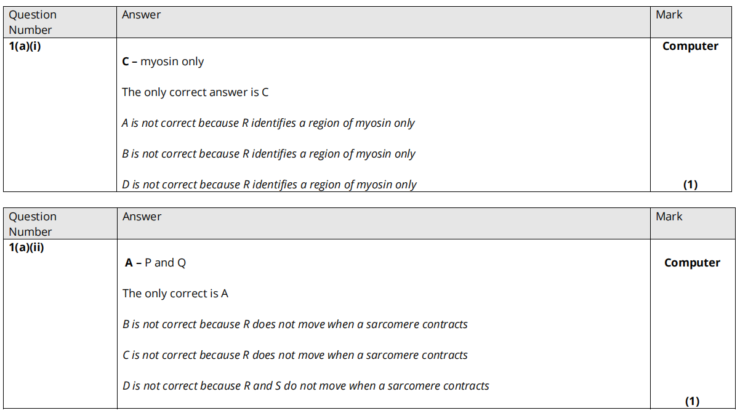Click the 'Mark' column header of the 1(a)(i) table
This screenshot has width=740, height=413.
pos(669,15)
